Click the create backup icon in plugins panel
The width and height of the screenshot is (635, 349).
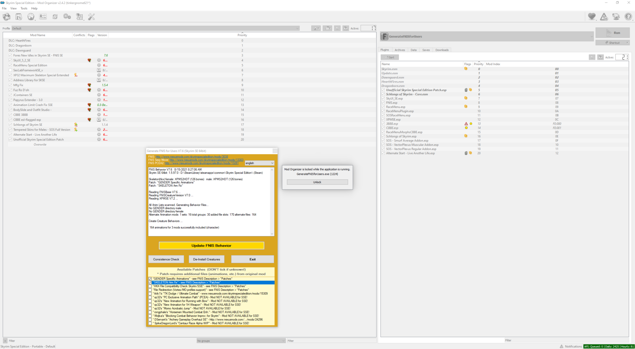[600, 57]
